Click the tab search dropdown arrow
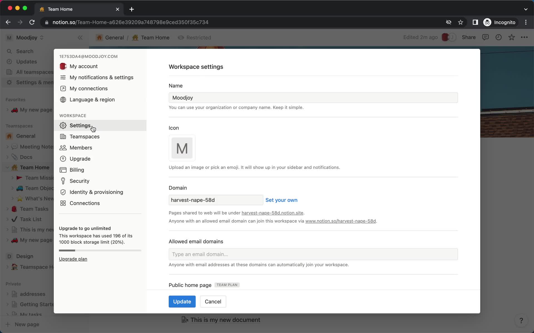This screenshot has height=333, width=534. [x=526, y=9]
